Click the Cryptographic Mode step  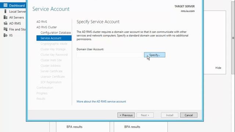click(54, 44)
